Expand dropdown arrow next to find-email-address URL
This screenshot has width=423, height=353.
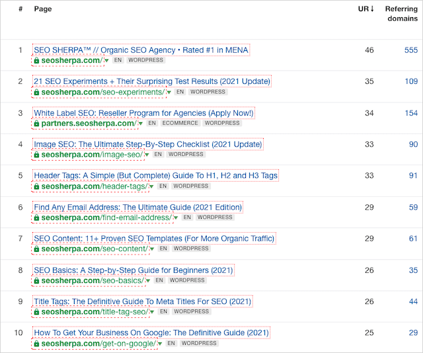[x=176, y=217]
